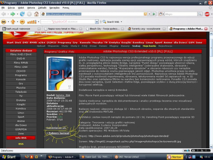This screenshot has width=213, height=160.
Task: Click the green Forward arrow button
Action: 13,14
